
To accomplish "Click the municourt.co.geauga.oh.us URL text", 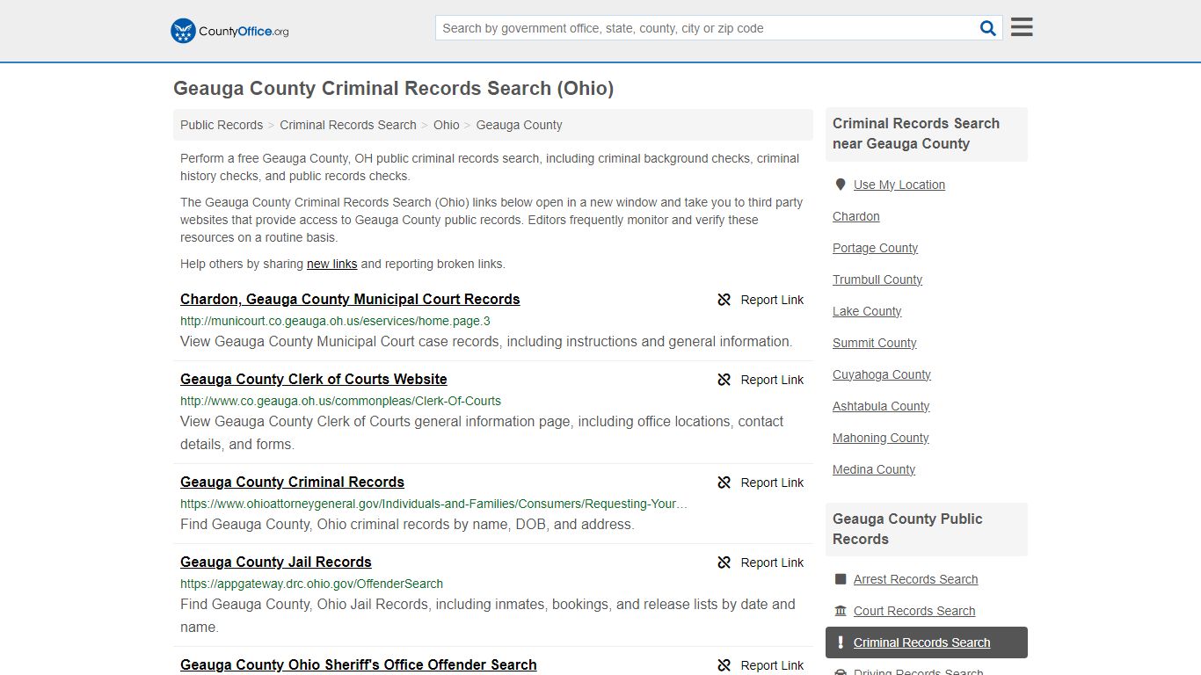I will [335, 321].
